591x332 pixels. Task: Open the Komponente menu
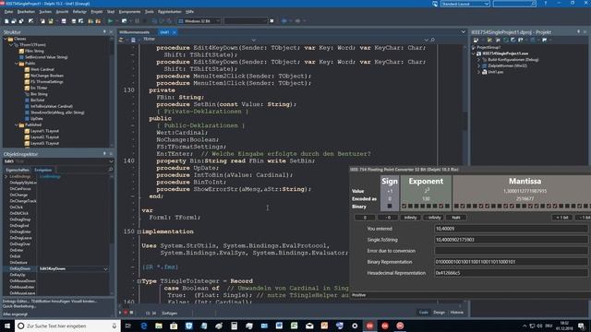pos(129,12)
